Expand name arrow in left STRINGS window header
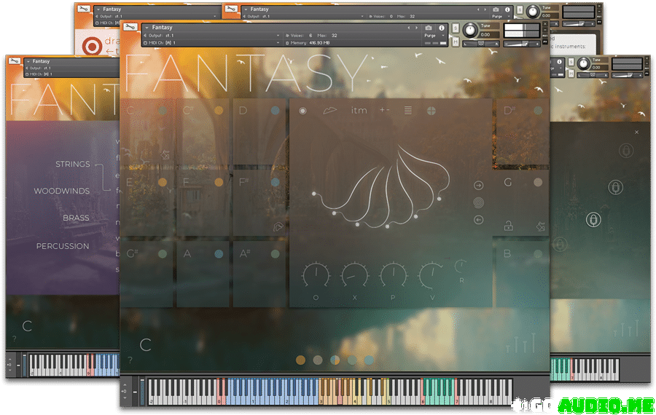 pos(28,61)
